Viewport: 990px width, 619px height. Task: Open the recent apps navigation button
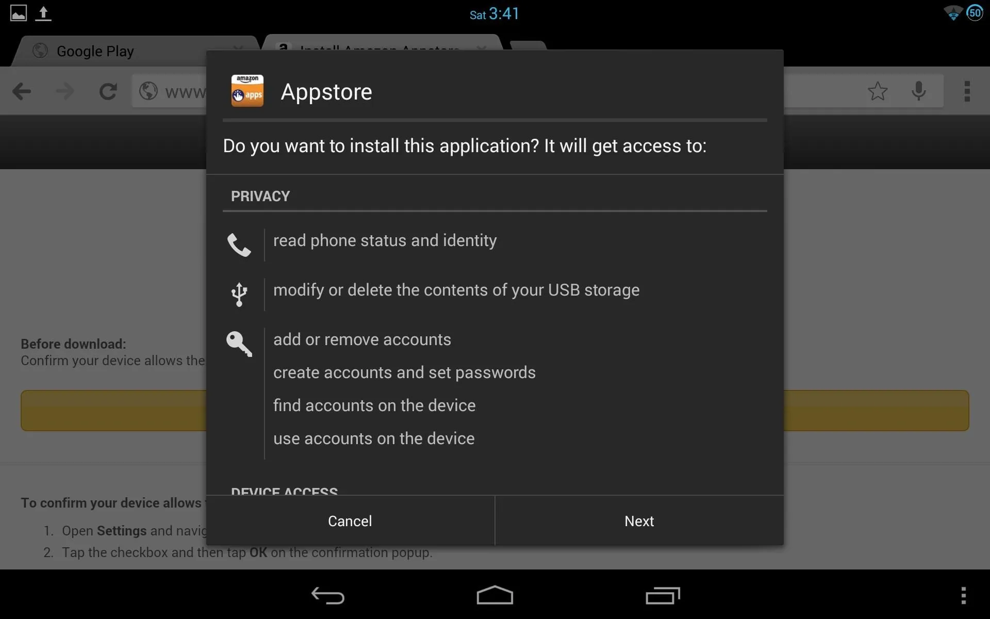(x=663, y=595)
